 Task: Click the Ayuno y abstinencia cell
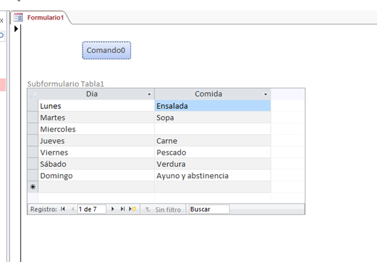(212, 176)
